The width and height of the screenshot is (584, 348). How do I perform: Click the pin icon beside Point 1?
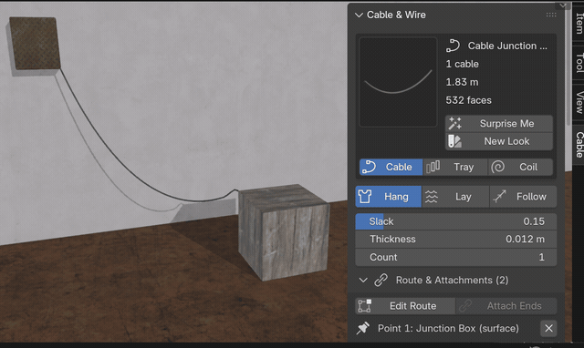click(x=363, y=328)
